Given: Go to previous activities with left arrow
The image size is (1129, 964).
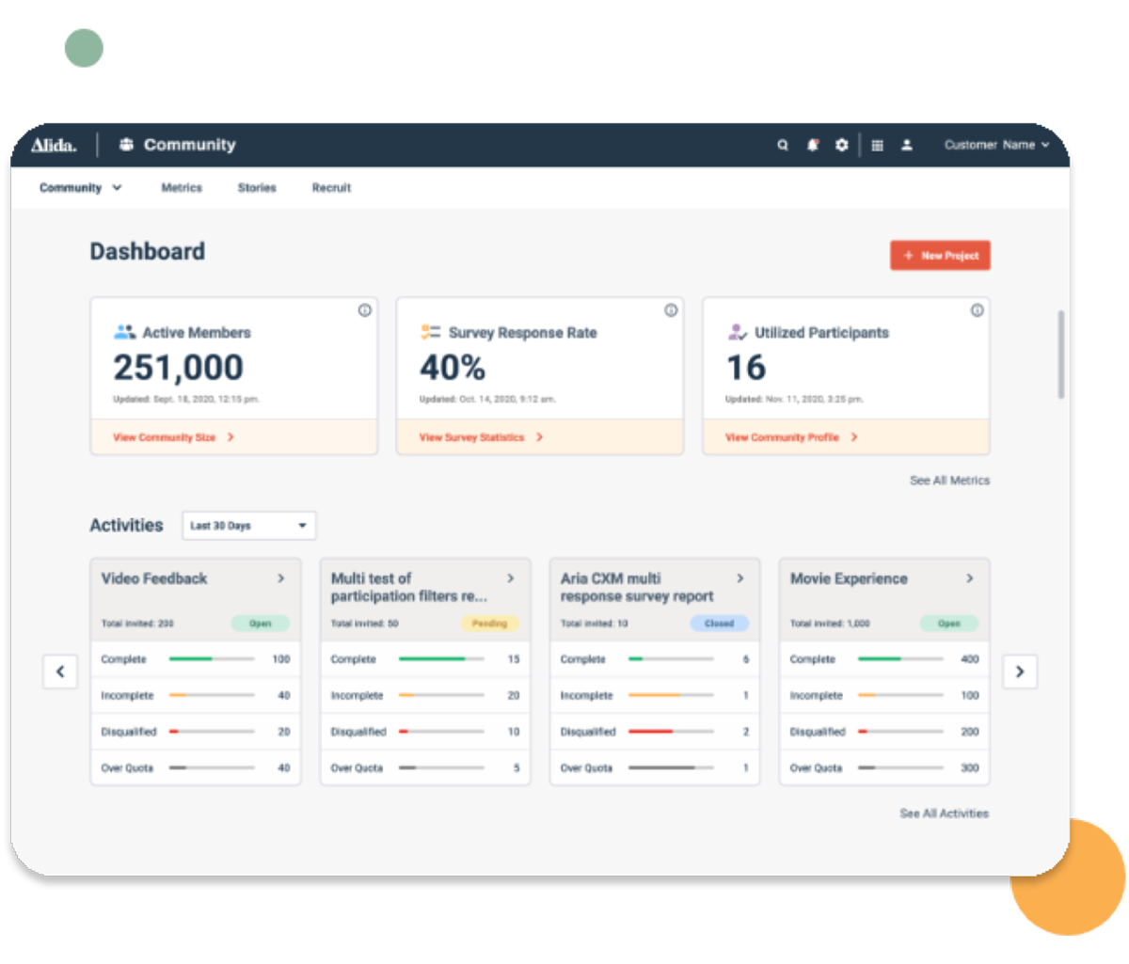Looking at the screenshot, I should click(x=60, y=672).
